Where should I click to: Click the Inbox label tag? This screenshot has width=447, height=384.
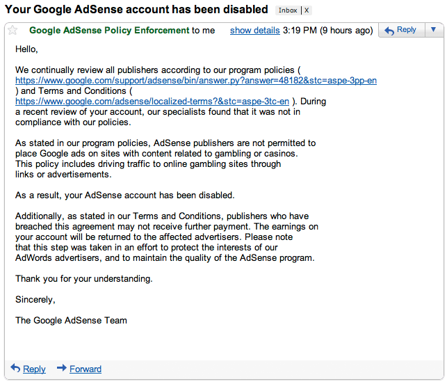[x=288, y=10]
